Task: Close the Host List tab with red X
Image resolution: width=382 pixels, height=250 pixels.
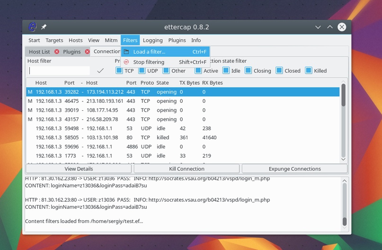Action: pos(57,52)
